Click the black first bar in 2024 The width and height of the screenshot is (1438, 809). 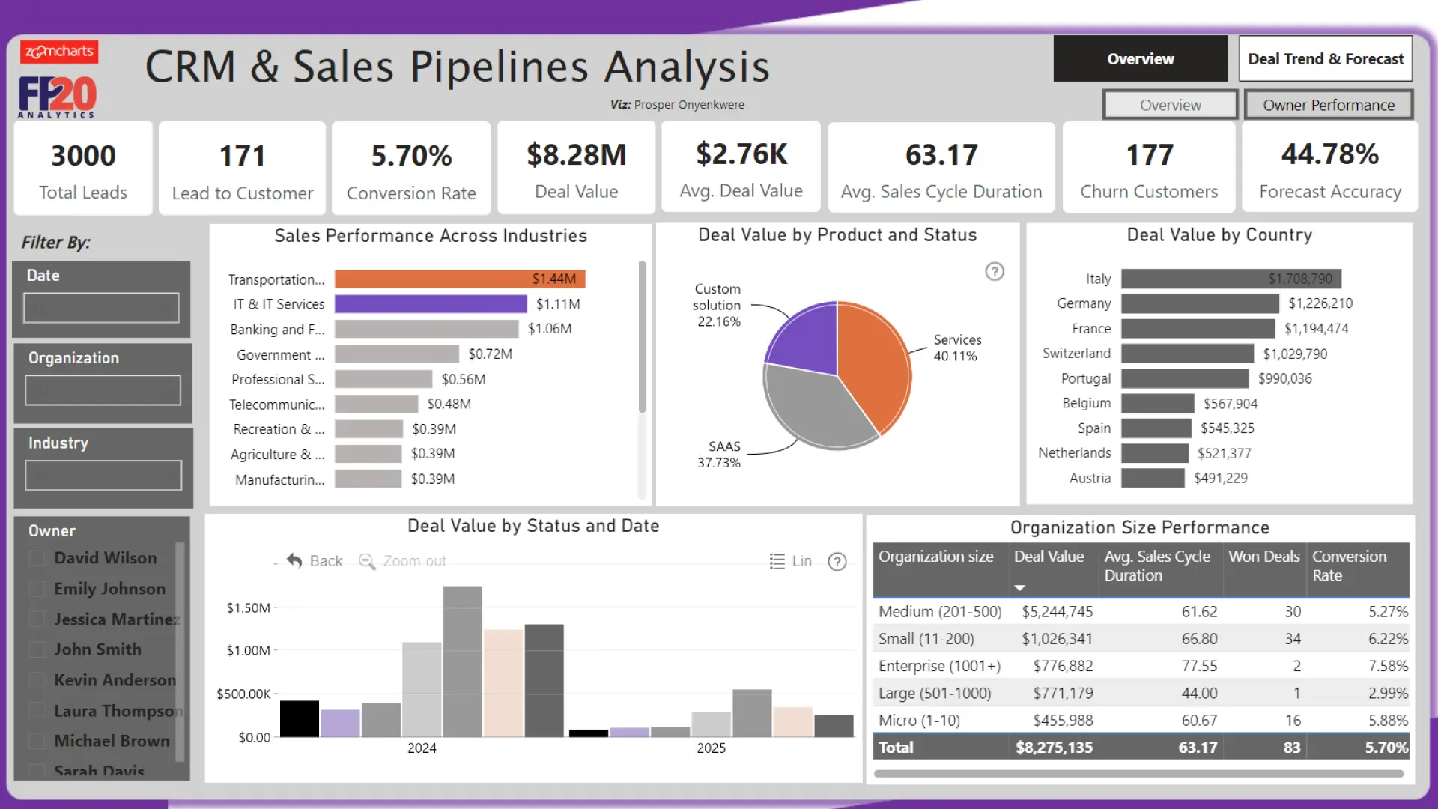click(x=299, y=719)
